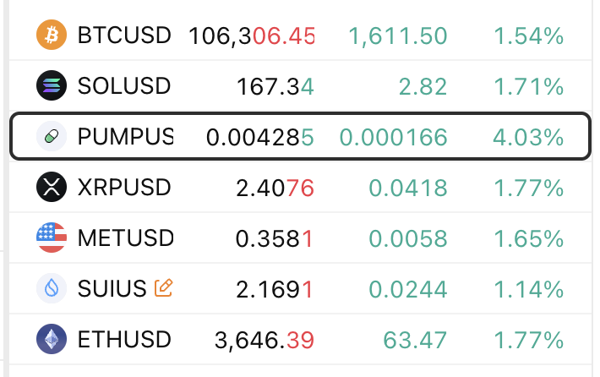600x377 pixels.
Task: Click the PUMPUSD 4.03% change value
Action: click(x=528, y=137)
